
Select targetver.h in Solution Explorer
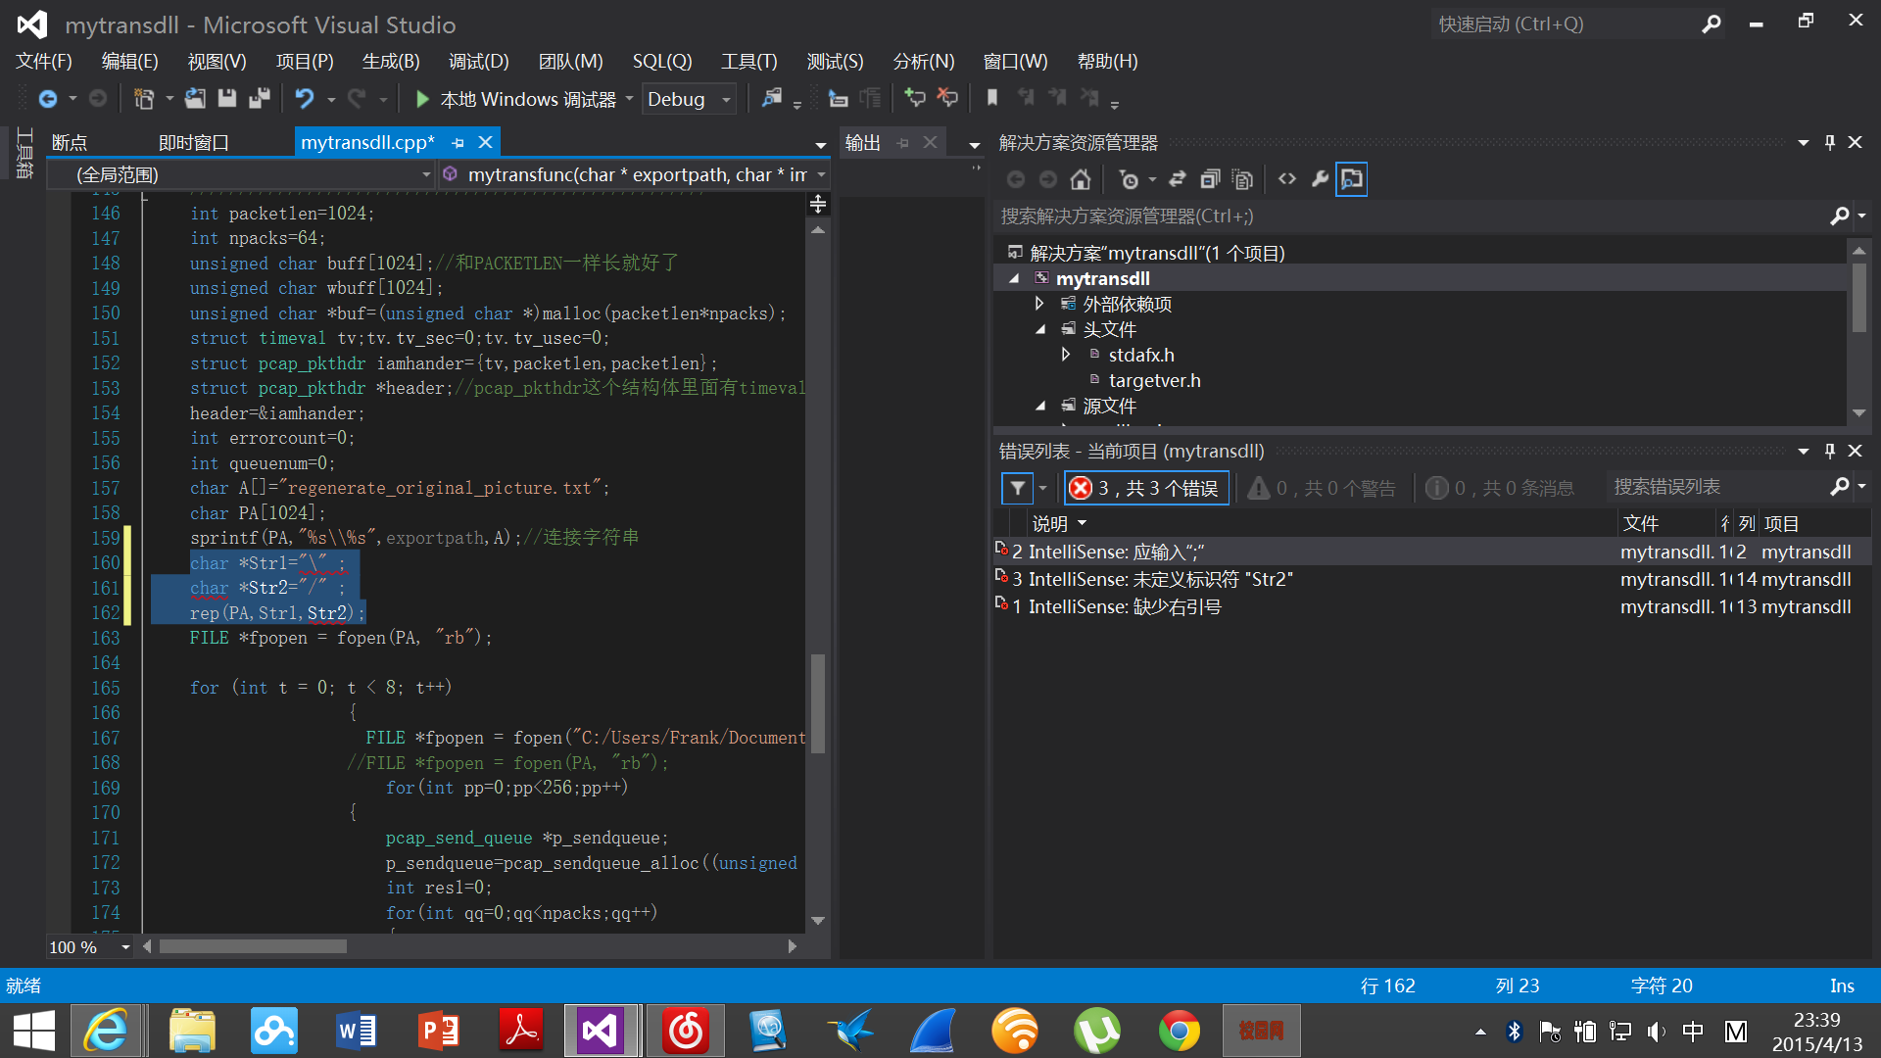coord(1154,381)
